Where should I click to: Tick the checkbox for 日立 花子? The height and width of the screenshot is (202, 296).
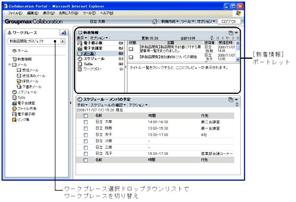point(86,154)
